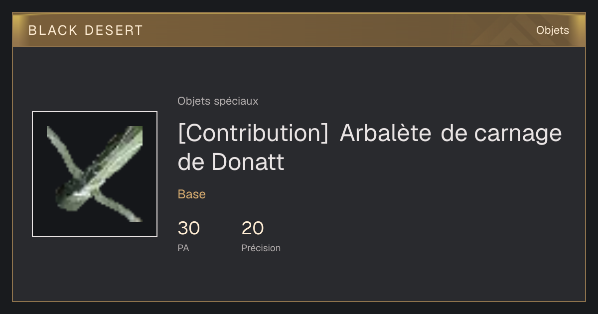Viewport: 598px width, 314px height.
Task: Open the Objets link in header
Action: (x=552, y=30)
